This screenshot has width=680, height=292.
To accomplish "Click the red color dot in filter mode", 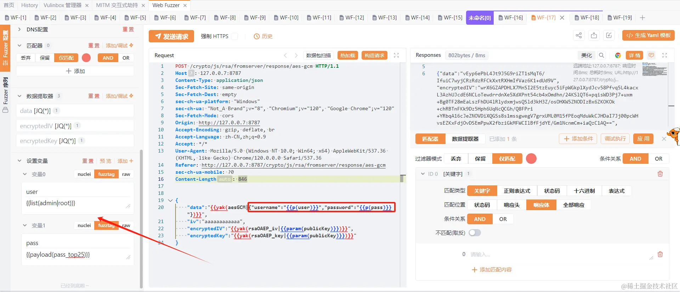I will (x=531, y=159).
